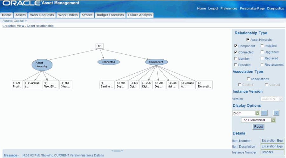Open the Budget Forecasts tab

[x=110, y=15]
